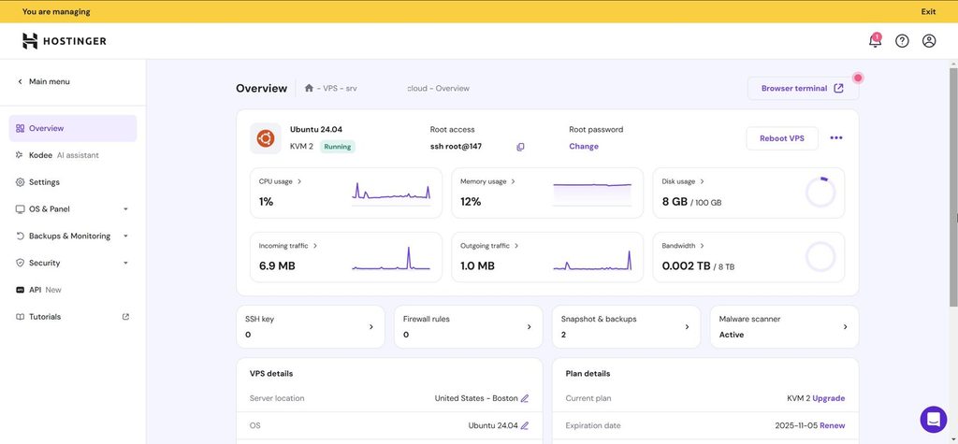Edit the server location pencil icon
The height and width of the screenshot is (444, 958).
point(524,398)
